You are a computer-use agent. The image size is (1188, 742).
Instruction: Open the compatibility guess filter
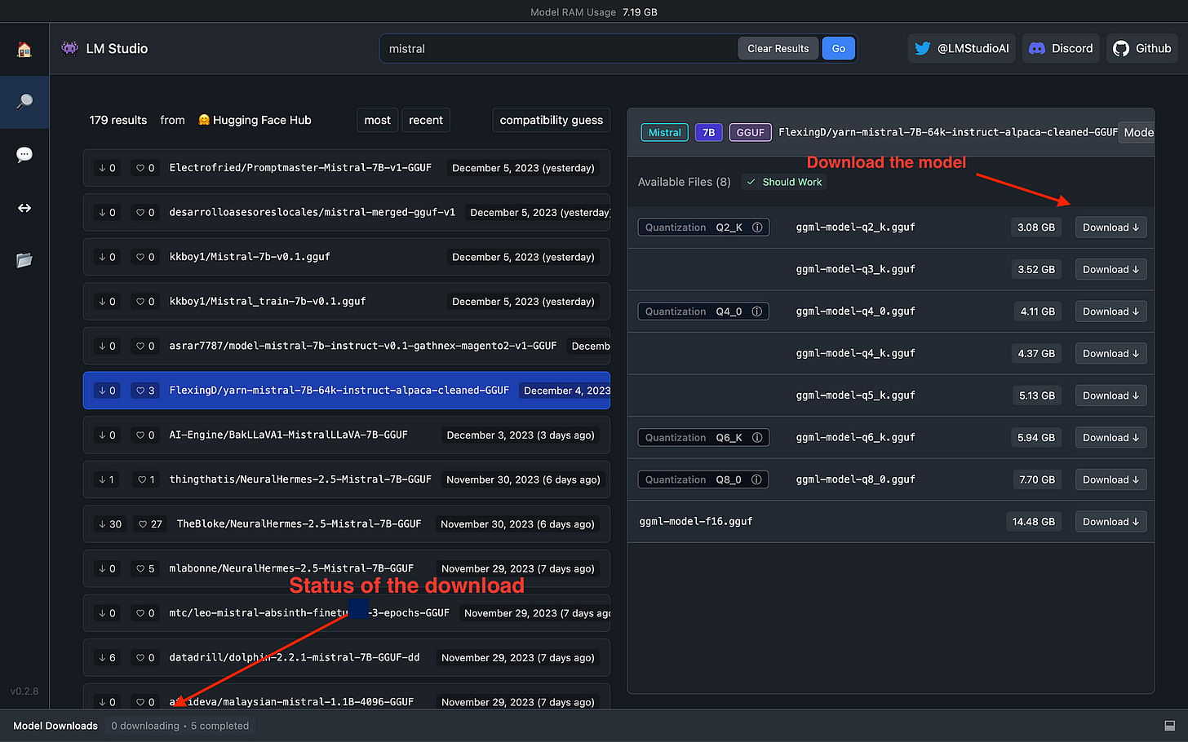tap(552, 120)
